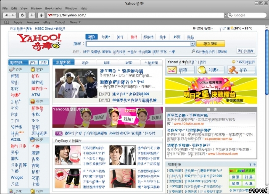Click the black shorts product thumbnail
Viewport: 269px width, 194px height.
pyautogui.click(x=68, y=178)
